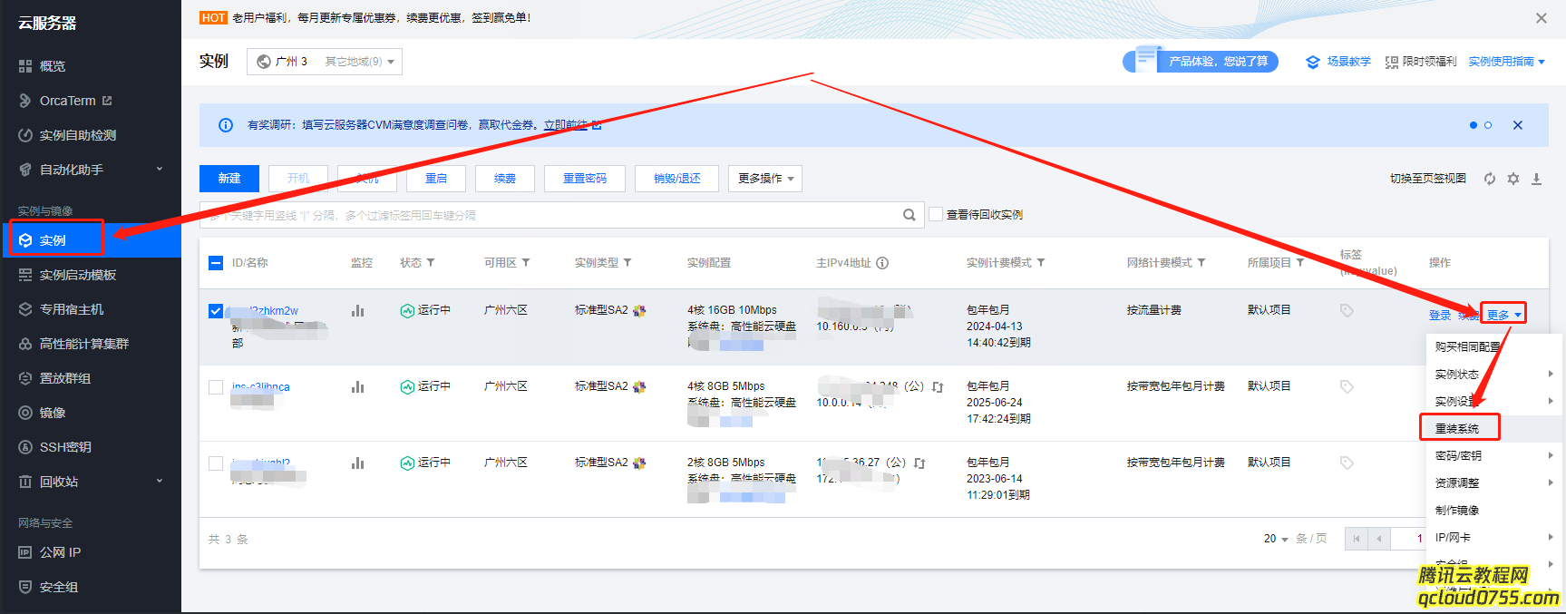
Task: Open 场景教学 link
Action: coord(1338,62)
